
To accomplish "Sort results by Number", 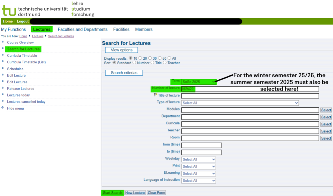I will (x=134, y=63).
